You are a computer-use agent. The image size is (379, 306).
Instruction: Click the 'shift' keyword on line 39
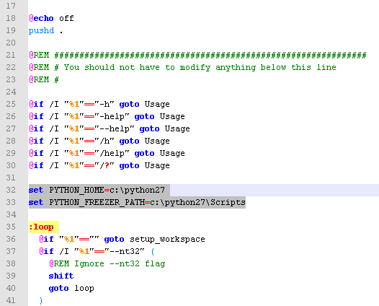[x=61, y=276]
